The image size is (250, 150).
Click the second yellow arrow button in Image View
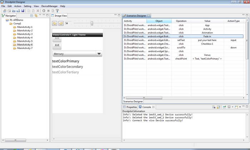tap(61, 23)
